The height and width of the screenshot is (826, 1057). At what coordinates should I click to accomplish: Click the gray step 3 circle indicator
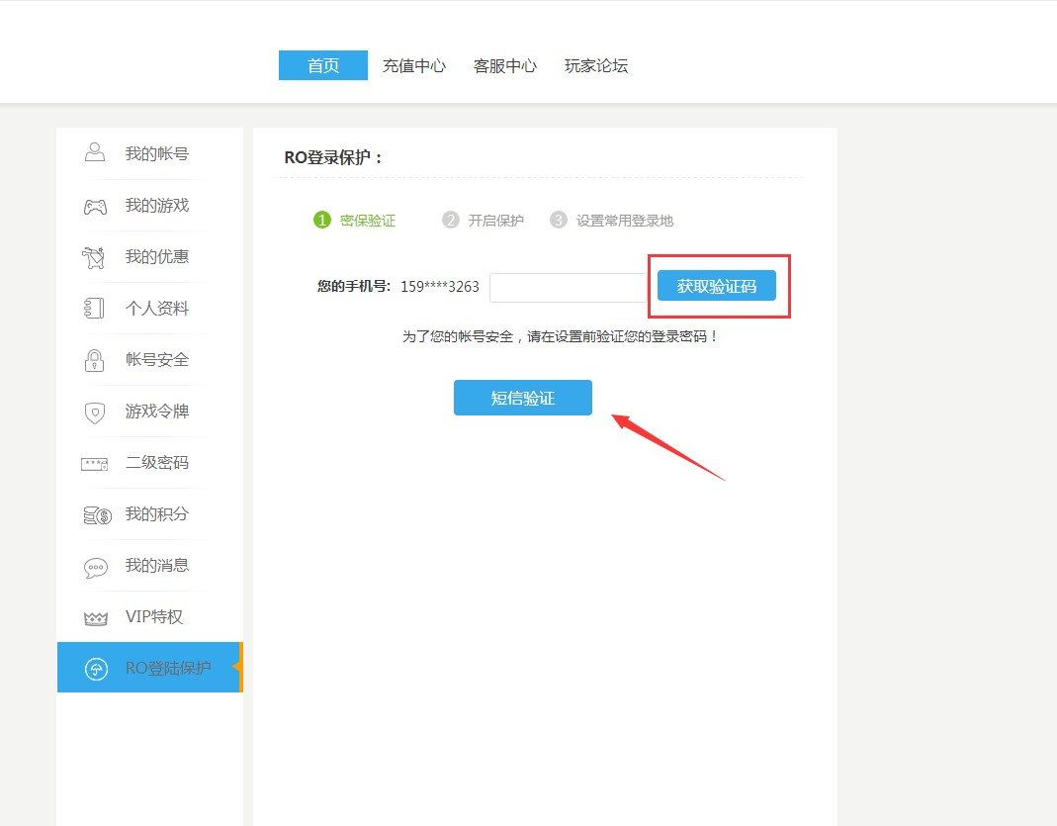tap(558, 220)
